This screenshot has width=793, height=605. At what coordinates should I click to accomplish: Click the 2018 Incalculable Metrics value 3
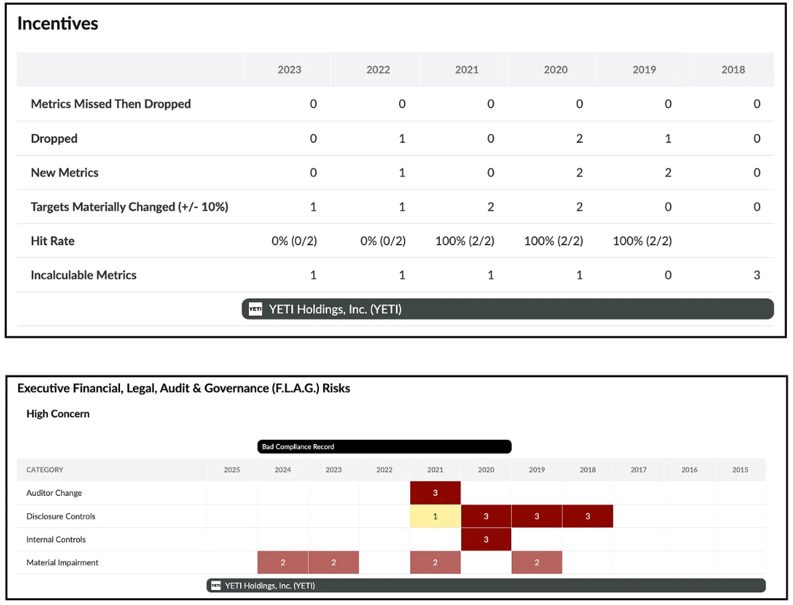(757, 275)
